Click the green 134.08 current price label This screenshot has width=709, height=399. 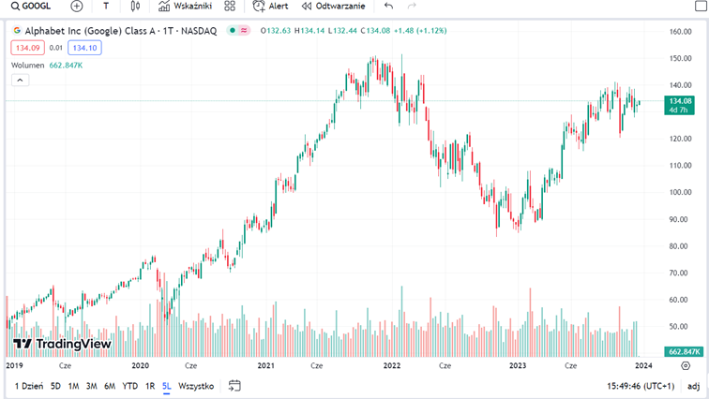point(679,100)
